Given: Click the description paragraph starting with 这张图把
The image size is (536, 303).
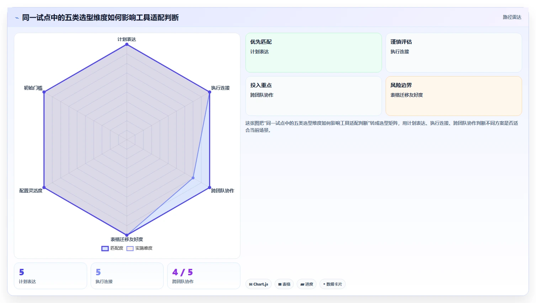Looking at the screenshot, I should tap(382, 127).
